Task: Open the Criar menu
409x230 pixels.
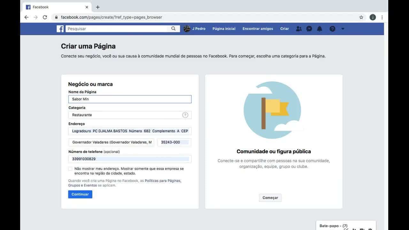Action: click(284, 29)
